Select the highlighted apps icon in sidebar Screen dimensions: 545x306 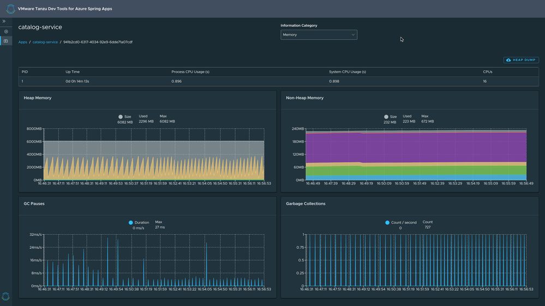click(x=6, y=41)
